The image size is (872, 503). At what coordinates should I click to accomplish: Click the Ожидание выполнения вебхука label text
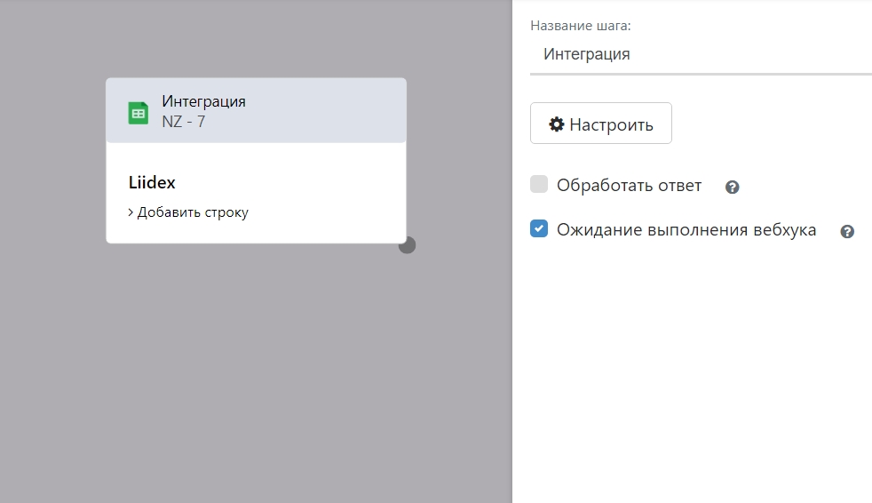[x=686, y=230]
